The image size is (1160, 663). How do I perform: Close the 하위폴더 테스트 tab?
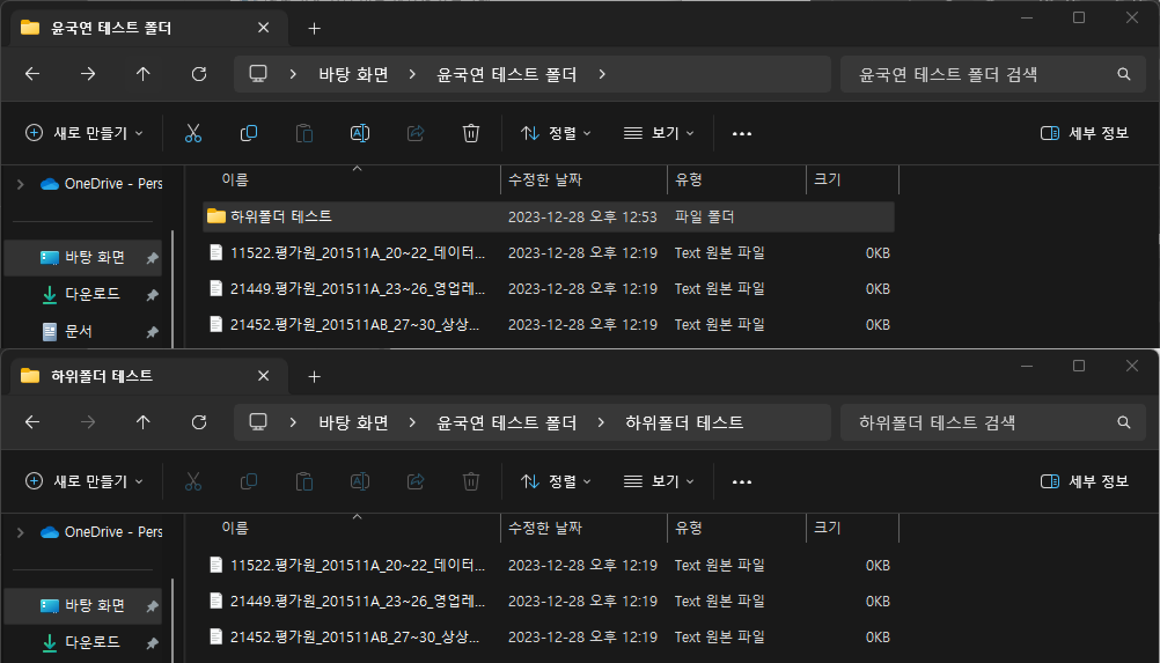[263, 376]
